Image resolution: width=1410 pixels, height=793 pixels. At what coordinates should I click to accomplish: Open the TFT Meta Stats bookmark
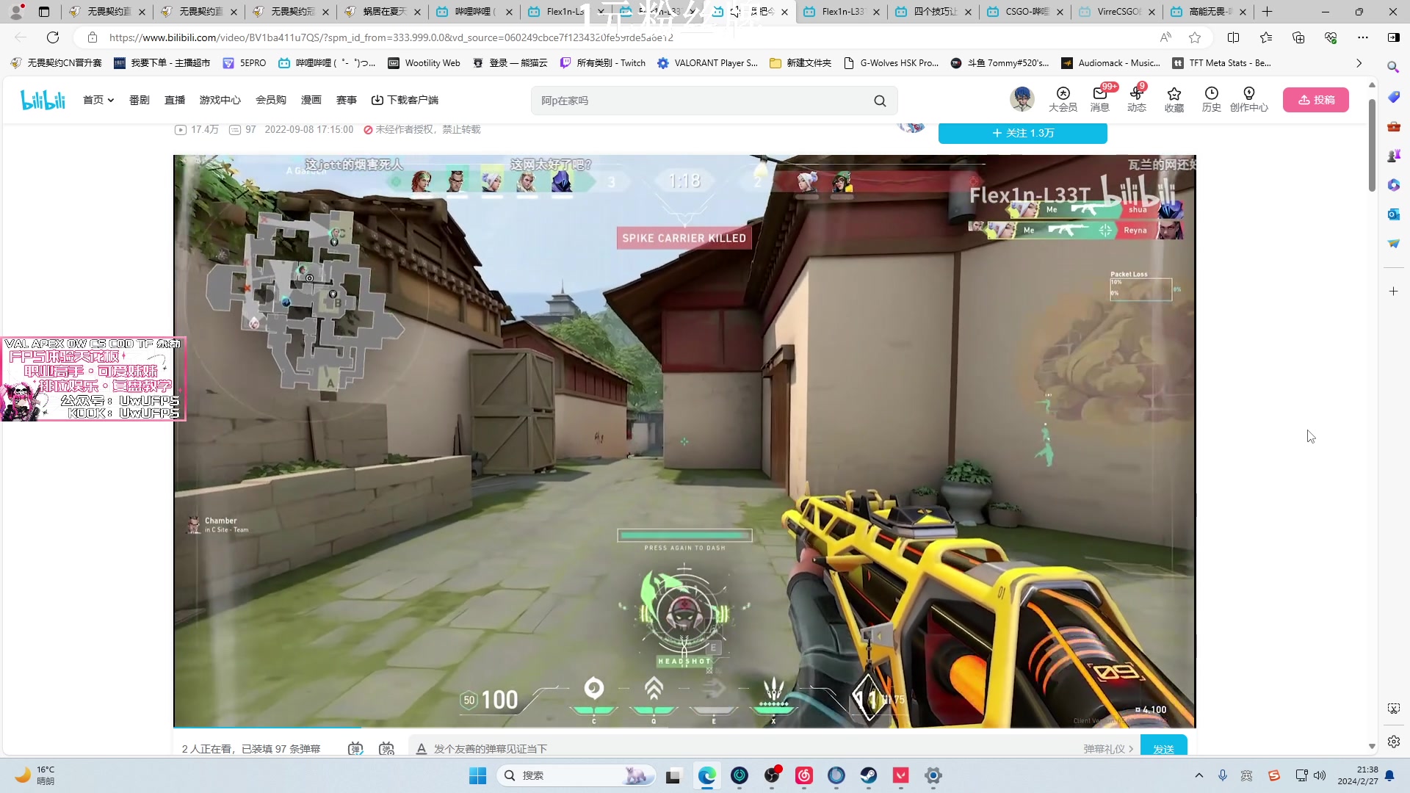(x=1221, y=63)
